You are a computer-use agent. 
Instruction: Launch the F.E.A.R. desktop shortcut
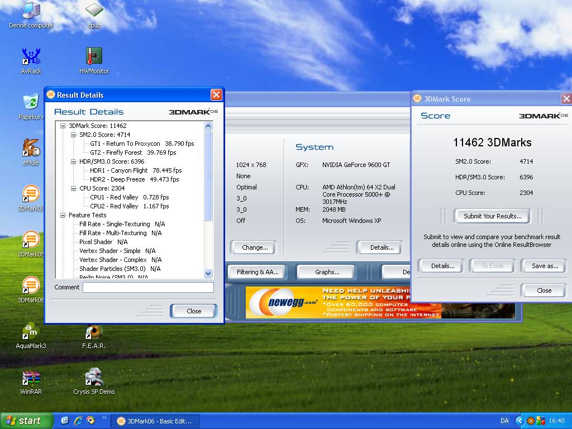94,336
